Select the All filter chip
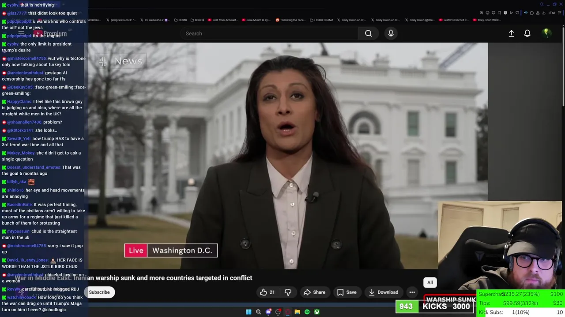 pyautogui.click(x=430, y=283)
